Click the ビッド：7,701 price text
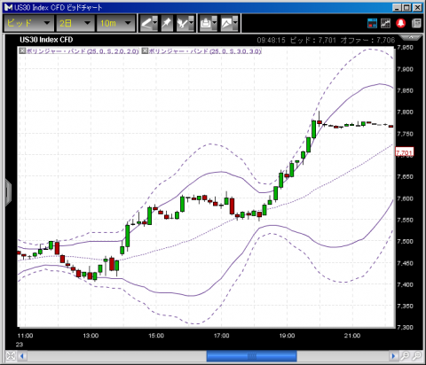This screenshot has height=365, width=426. 313,40
